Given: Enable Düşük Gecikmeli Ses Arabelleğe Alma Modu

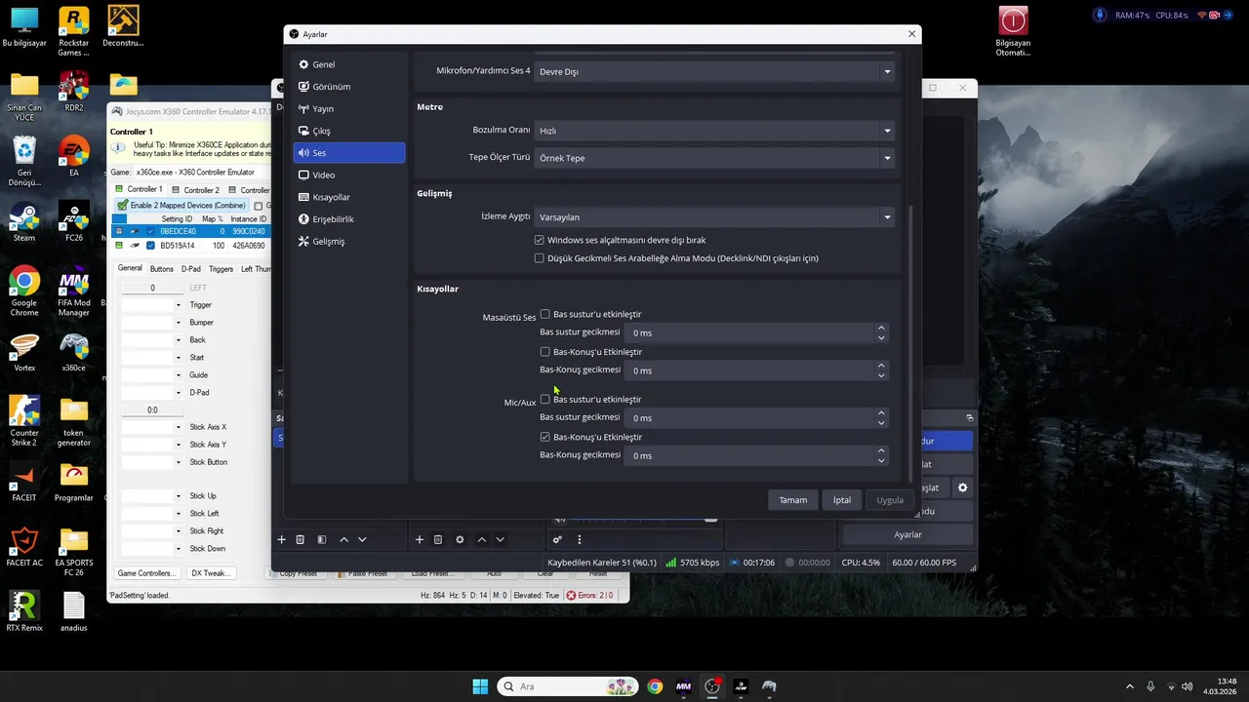Looking at the screenshot, I should [x=540, y=258].
